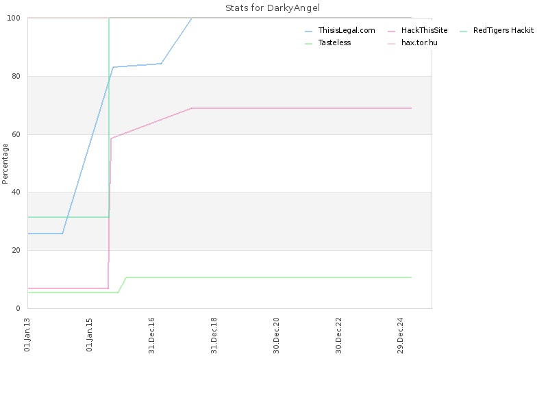Select the 31.Dec.18 x-axis label

(x=214, y=336)
